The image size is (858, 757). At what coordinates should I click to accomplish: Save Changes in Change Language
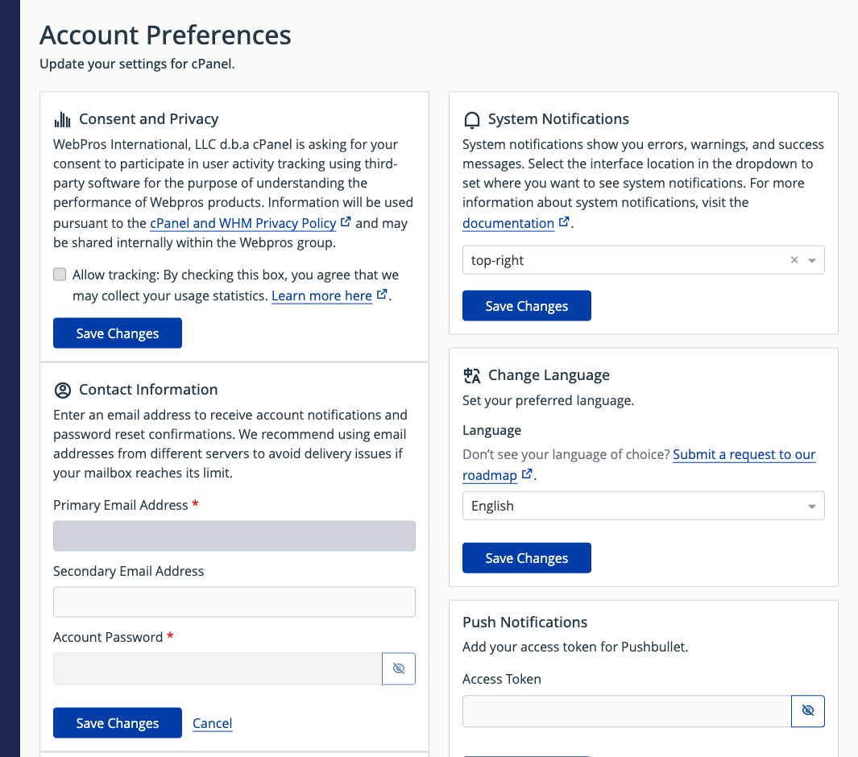tap(527, 558)
